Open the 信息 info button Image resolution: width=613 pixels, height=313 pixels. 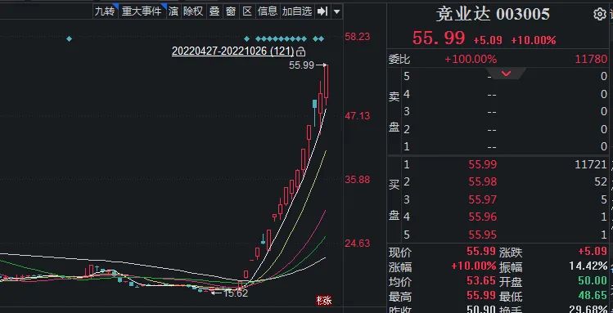coord(268,11)
